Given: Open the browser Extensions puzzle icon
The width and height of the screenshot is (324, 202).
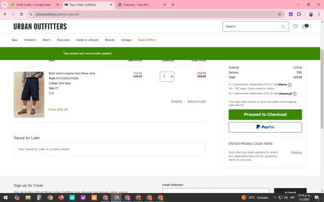Looking at the screenshot, I should point(299,14).
